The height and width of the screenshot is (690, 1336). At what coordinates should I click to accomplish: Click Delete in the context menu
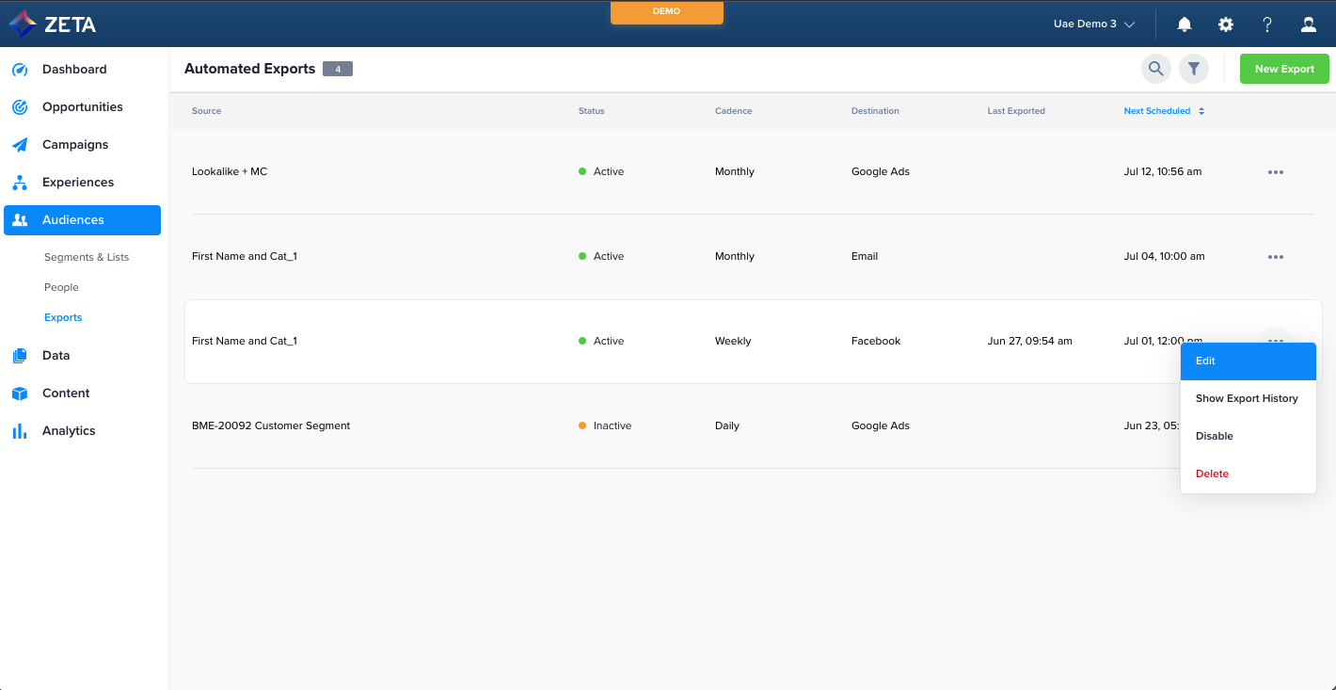point(1212,474)
